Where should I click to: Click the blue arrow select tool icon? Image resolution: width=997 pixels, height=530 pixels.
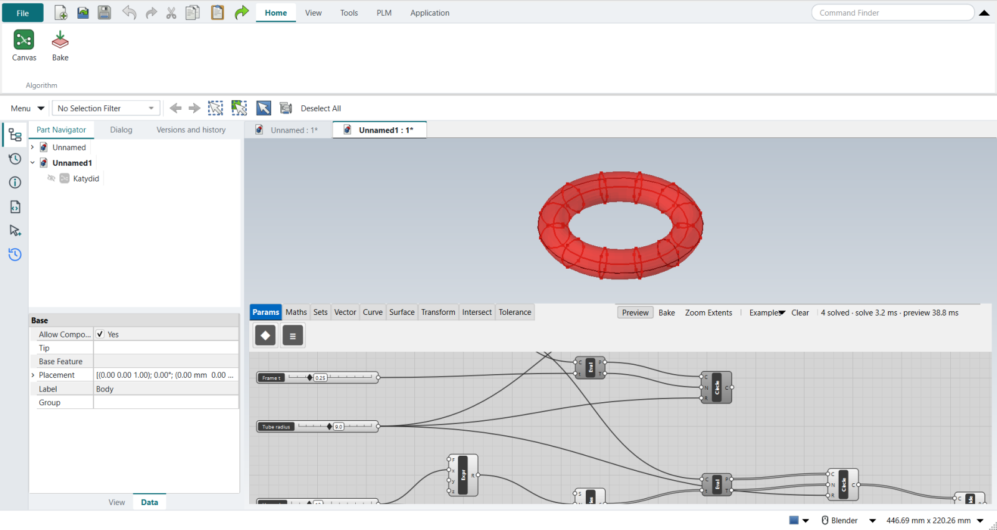tap(264, 108)
